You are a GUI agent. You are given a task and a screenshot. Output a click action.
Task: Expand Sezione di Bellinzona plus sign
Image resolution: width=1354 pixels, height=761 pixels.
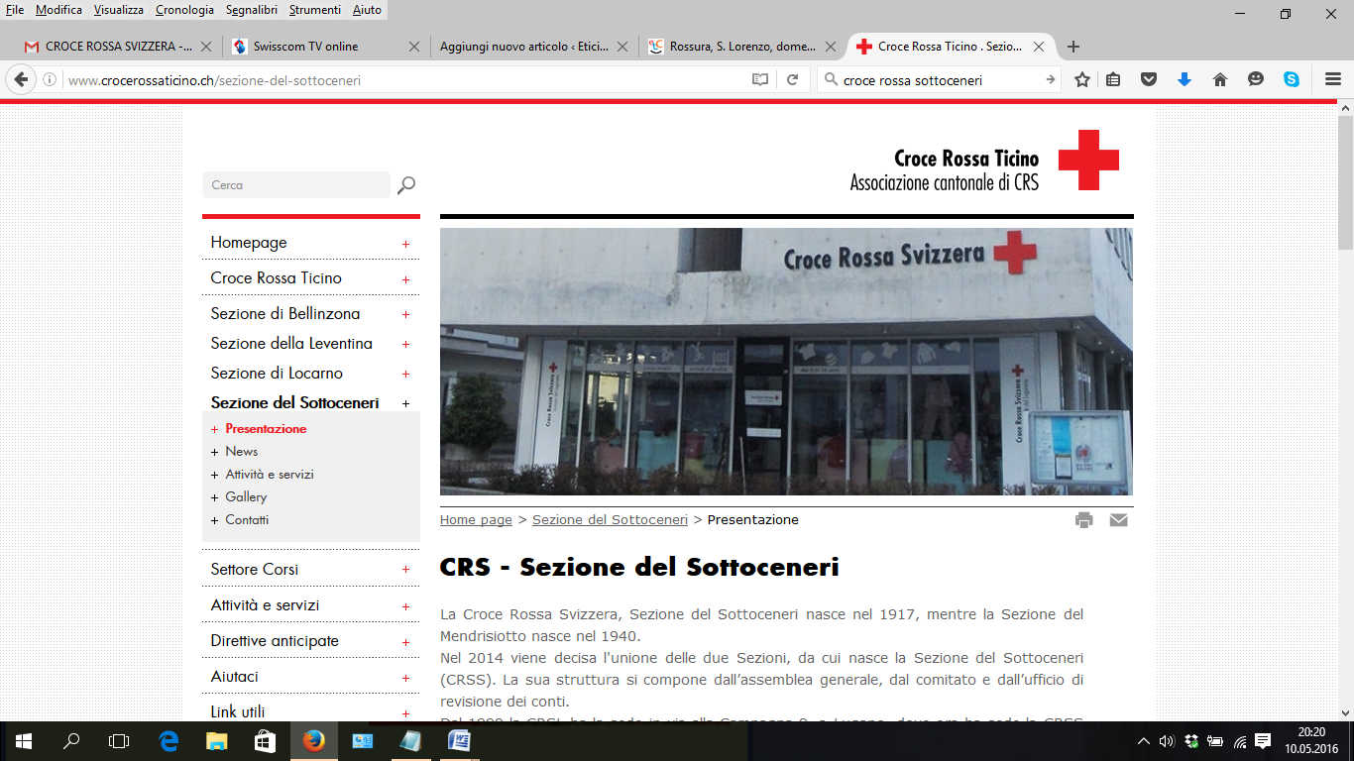pyautogui.click(x=405, y=314)
